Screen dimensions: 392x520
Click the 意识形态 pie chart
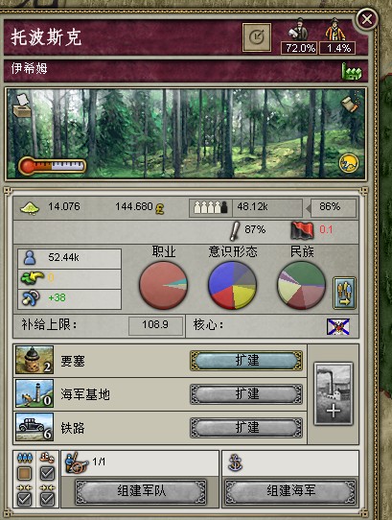[232, 285]
